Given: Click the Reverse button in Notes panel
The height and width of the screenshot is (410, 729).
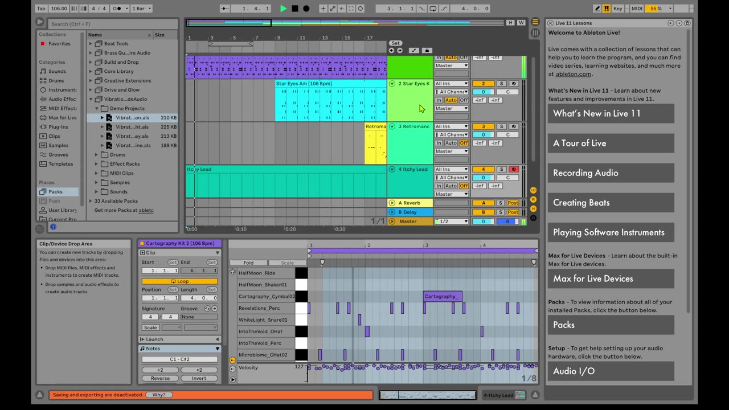Looking at the screenshot, I should [x=160, y=378].
